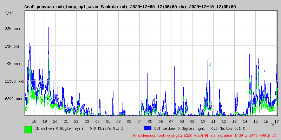281x140 pixels.
Task: Click hour label '12' on x-axis
Action: 224,121
